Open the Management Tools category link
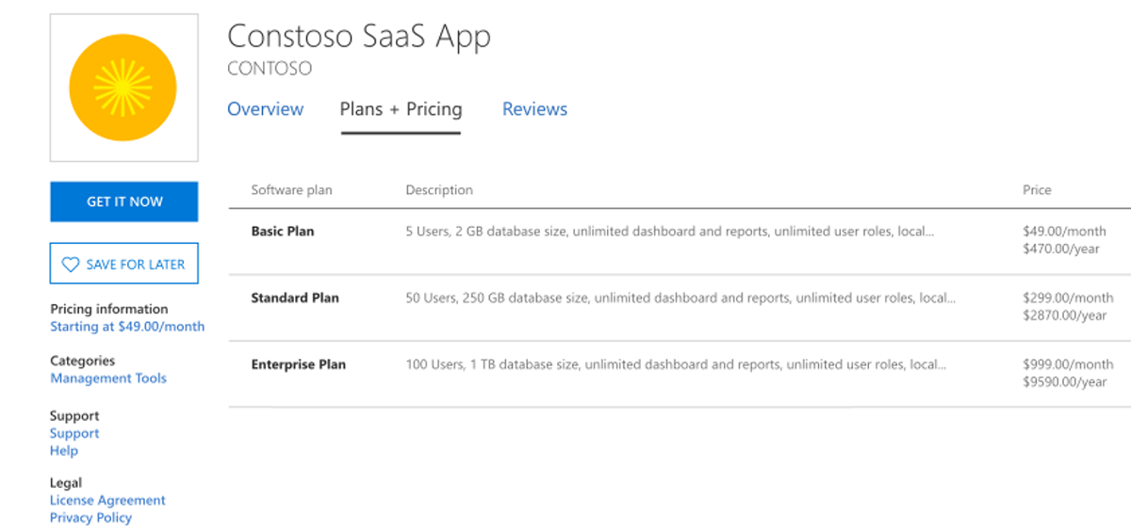This screenshot has height=532, width=1131. coord(108,379)
